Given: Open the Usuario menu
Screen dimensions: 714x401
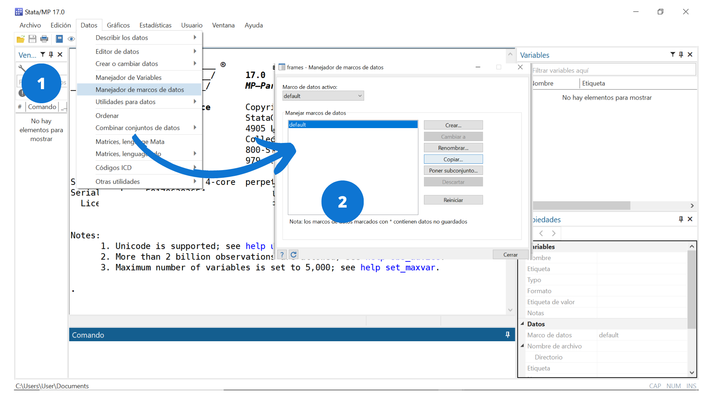Looking at the screenshot, I should pyautogui.click(x=192, y=25).
